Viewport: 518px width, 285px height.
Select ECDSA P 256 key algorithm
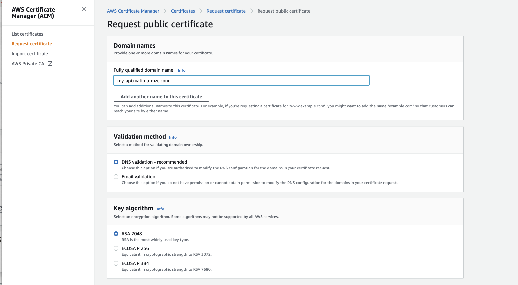116,248
